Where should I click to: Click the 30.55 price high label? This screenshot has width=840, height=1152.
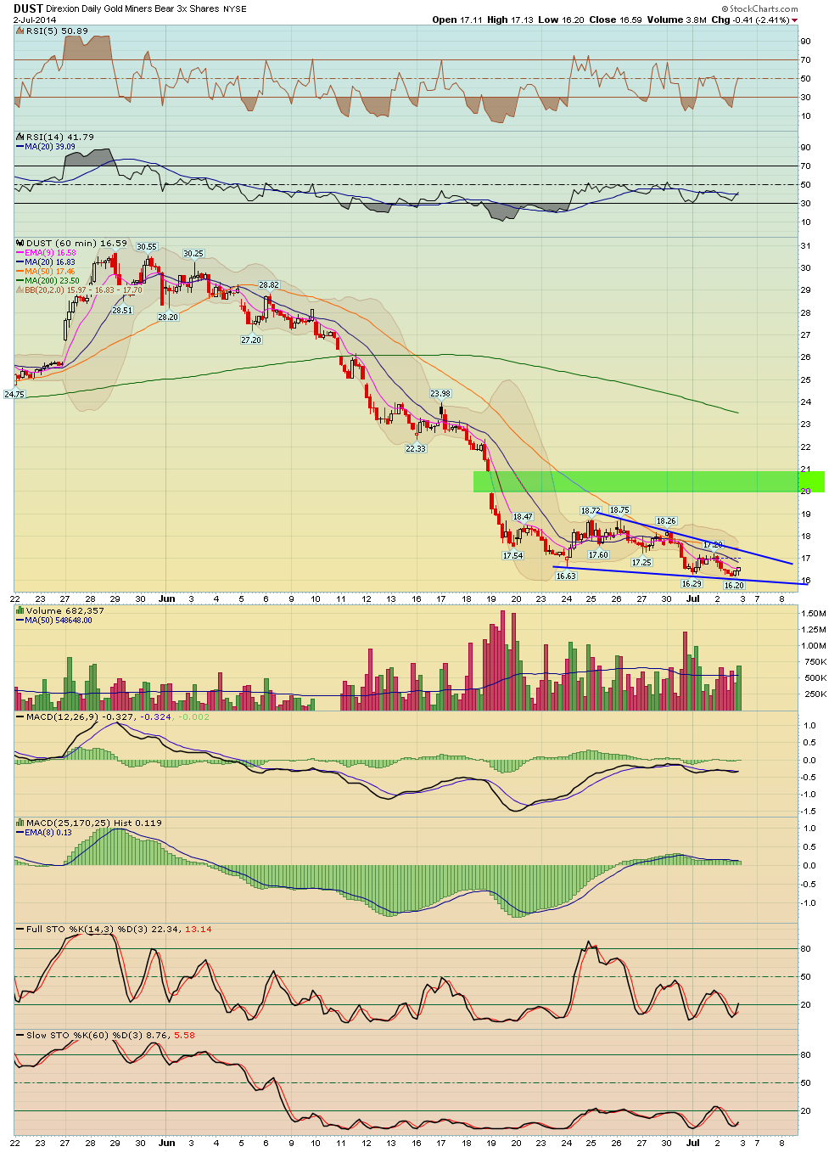[147, 247]
